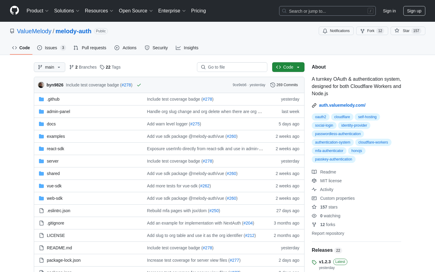
Task: Click the Custom properties icon
Action: [314, 198]
